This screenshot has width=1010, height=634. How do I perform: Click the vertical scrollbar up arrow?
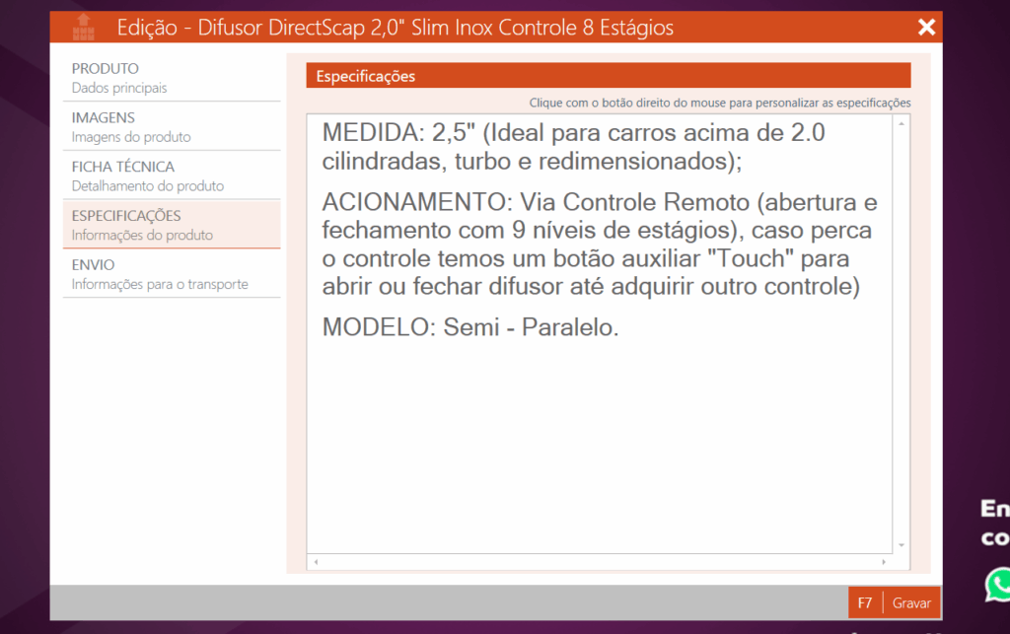click(901, 124)
